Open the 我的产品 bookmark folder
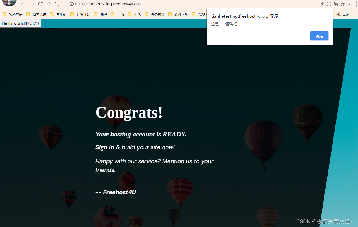358x227 pixels. click(x=13, y=14)
